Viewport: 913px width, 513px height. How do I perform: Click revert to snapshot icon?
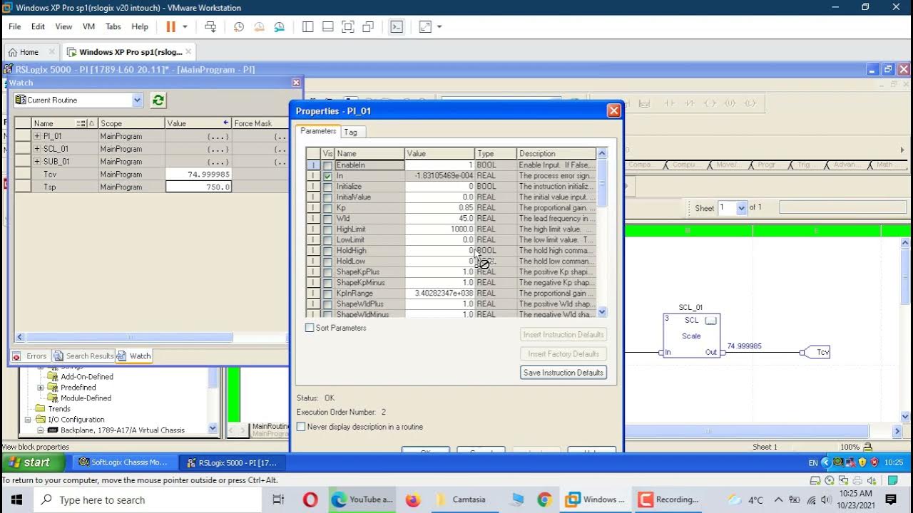(259, 26)
